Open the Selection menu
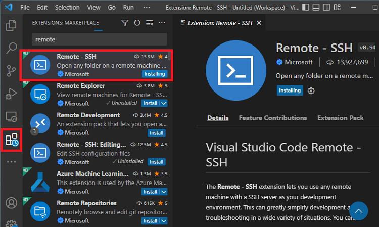The height and width of the screenshot is (227, 379). [67, 8]
